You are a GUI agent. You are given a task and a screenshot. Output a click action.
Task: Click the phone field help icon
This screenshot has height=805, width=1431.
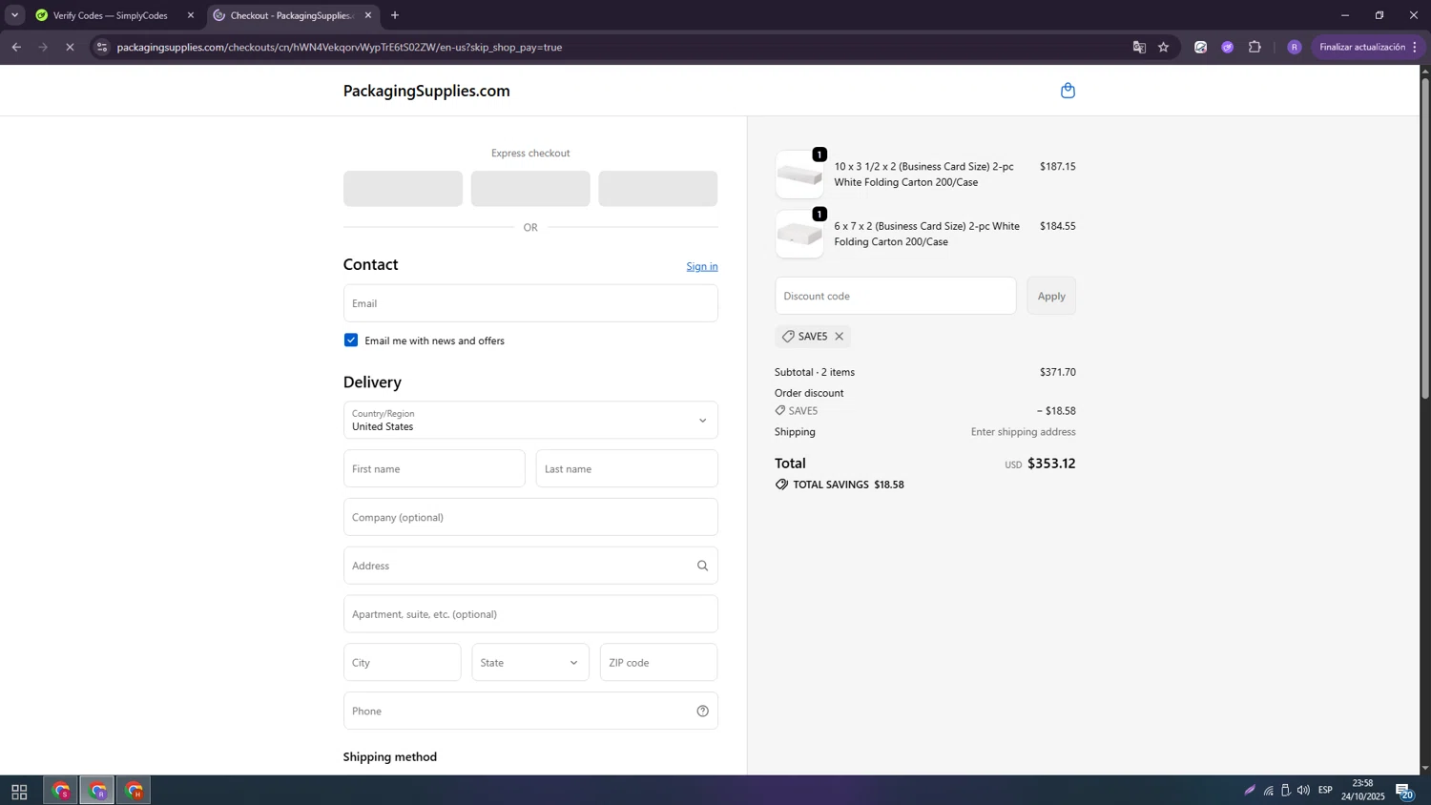coord(702,711)
